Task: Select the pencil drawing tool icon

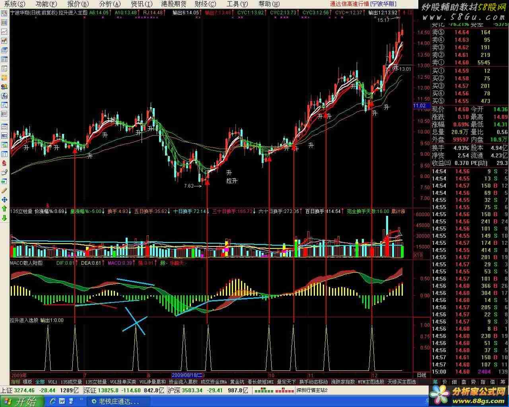Action: point(5,190)
